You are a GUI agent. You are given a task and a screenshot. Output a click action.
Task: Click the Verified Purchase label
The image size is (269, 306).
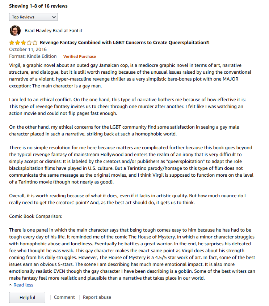coord(79,56)
